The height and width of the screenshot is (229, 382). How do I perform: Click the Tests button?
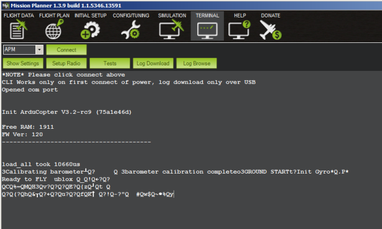(x=109, y=63)
